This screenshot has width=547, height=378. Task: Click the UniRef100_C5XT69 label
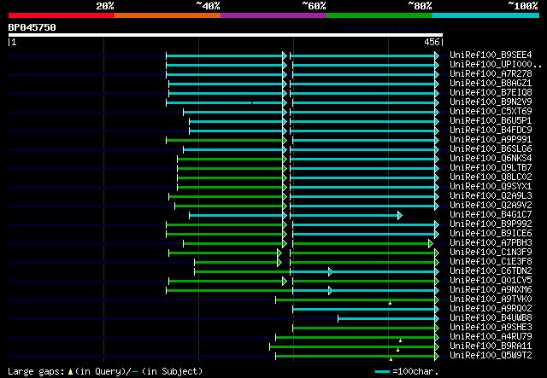click(x=491, y=112)
